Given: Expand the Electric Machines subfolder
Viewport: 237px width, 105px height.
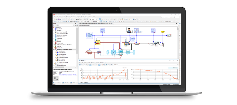Looking at the screenshot, I should (55, 54).
